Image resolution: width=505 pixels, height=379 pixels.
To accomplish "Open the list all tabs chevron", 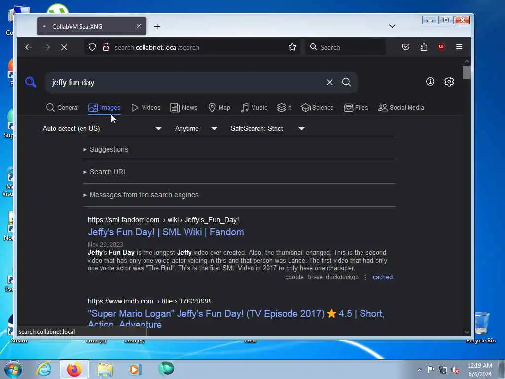I will tap(392, 26).
